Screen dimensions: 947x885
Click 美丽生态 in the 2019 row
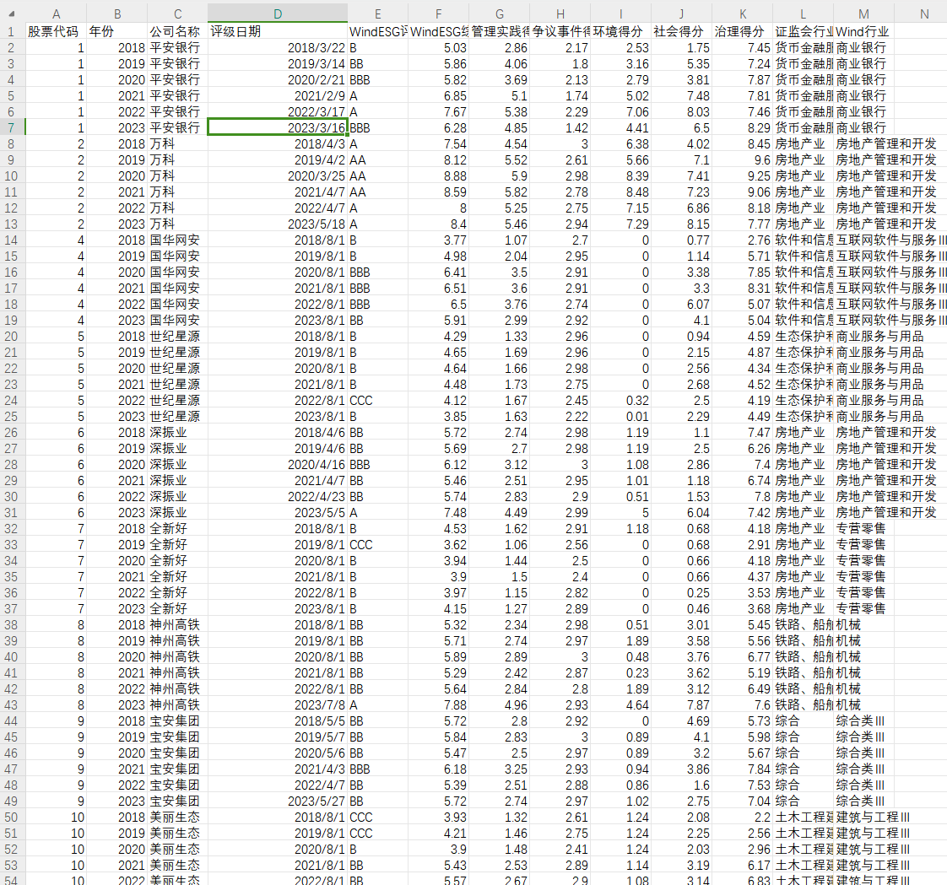pyautogui.click(x=177, y=834)
